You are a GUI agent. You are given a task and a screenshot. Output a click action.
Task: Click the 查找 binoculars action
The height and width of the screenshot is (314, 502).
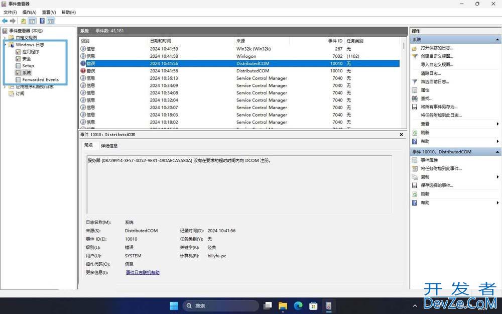click(x=415, y=98)
